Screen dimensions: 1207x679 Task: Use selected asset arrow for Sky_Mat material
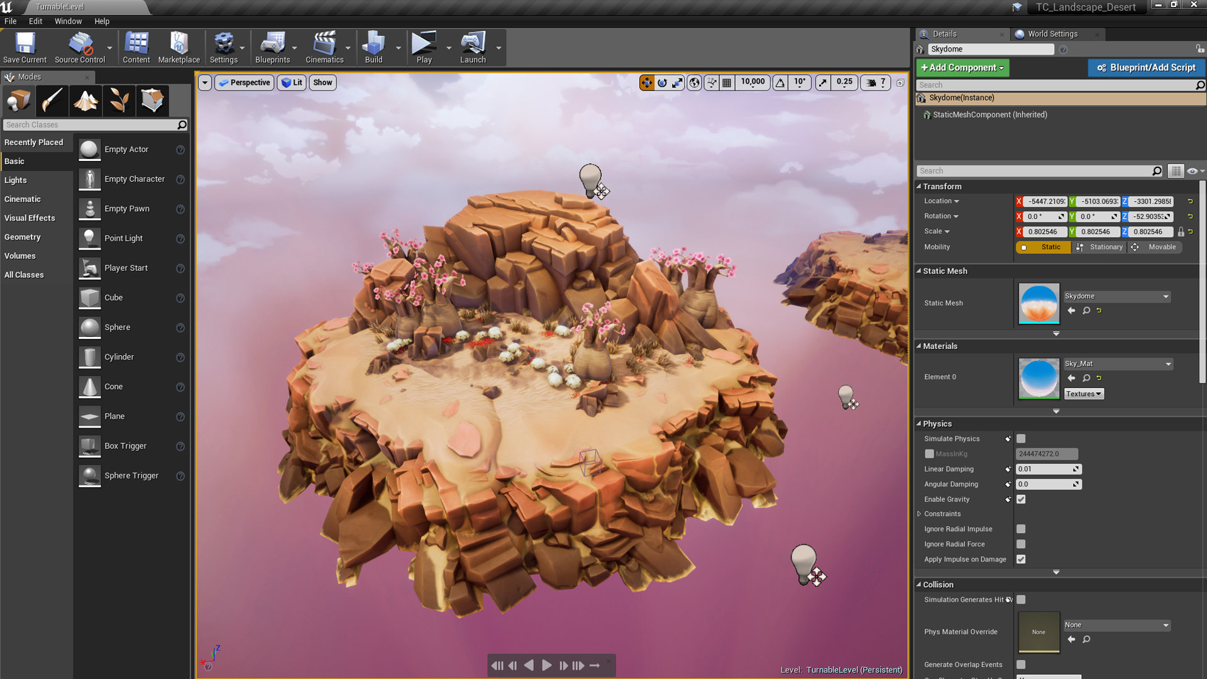click(1071, 378)
